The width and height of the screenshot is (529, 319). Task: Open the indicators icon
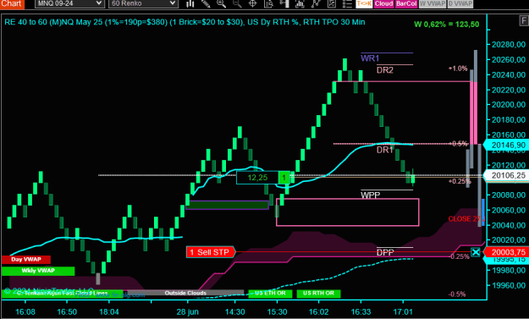coord(300,3)
